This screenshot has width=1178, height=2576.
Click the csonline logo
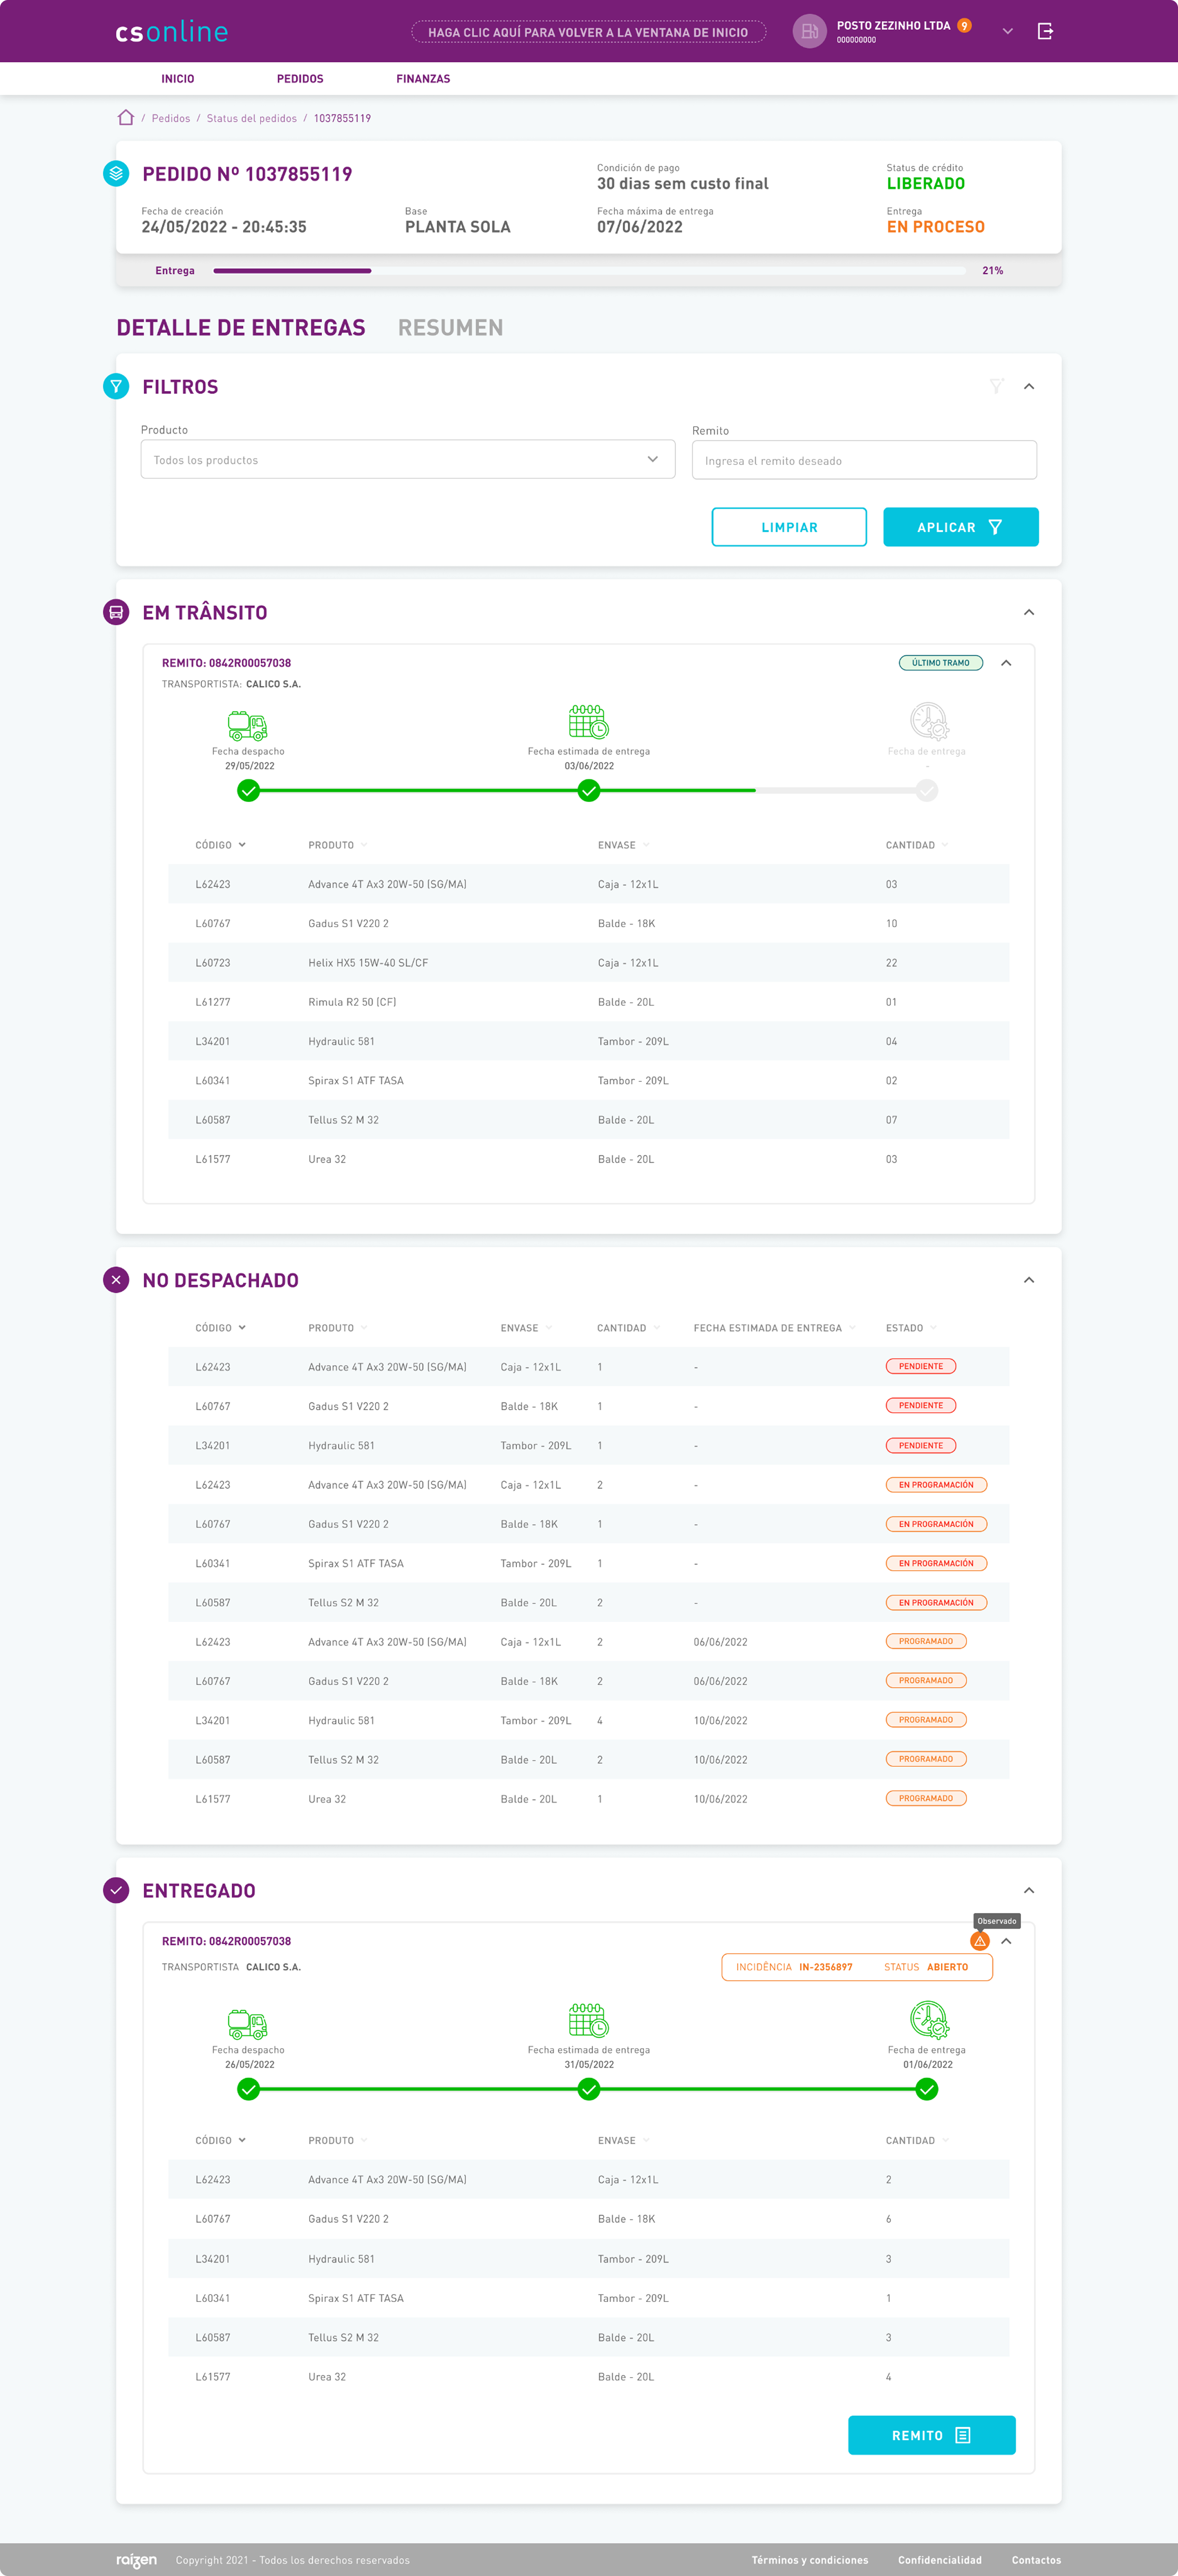pos(172,32)
